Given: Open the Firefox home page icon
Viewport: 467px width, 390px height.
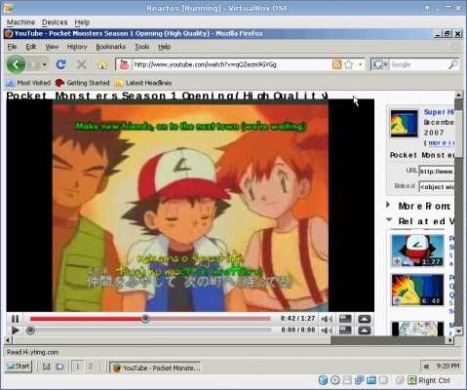Looking at the screenshot, I should coord(102,64).
